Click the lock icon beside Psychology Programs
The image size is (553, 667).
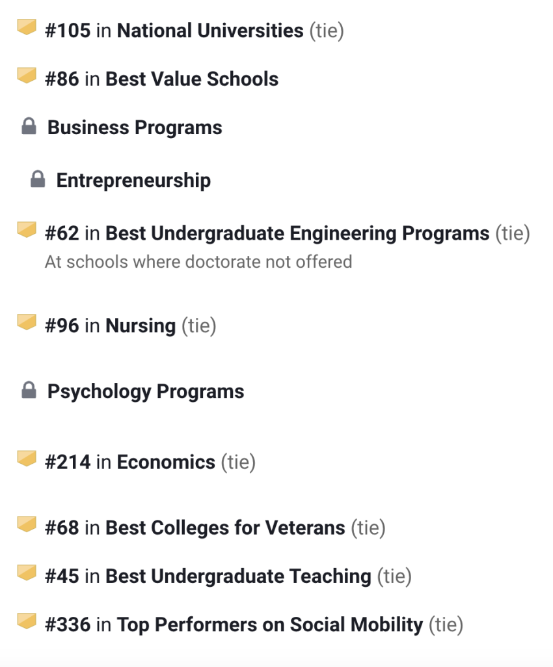click(29, 391)
